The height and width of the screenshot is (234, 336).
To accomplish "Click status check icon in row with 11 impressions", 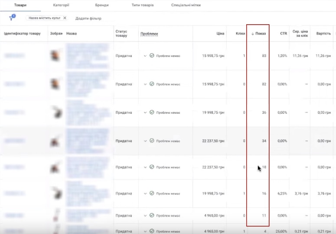I will tap(152, 215).
